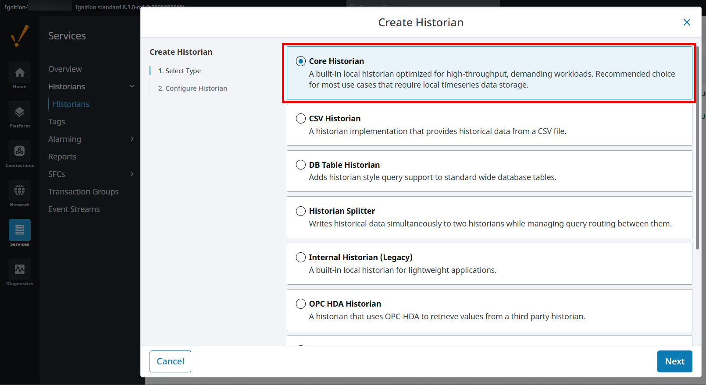
Task: Open the Overview services page
Action: click(65, 69)
